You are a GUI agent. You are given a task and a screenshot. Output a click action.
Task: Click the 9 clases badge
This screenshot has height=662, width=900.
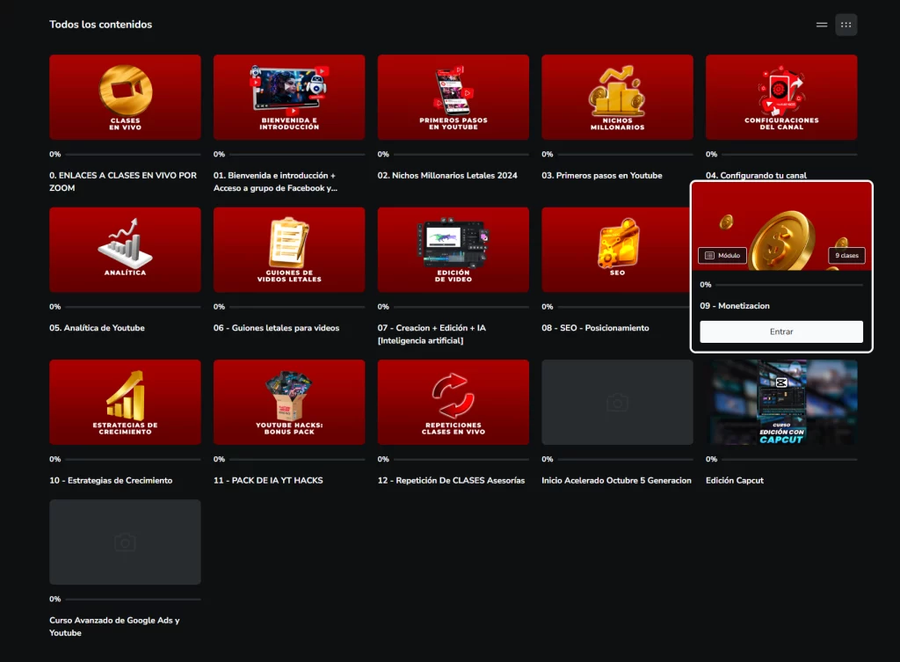pyautogui.click(x=847, y=256)
